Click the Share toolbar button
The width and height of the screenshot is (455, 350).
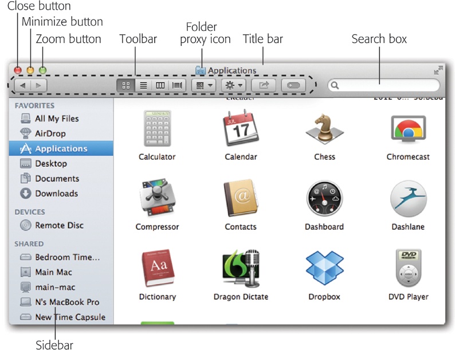(x=264, y=85)
